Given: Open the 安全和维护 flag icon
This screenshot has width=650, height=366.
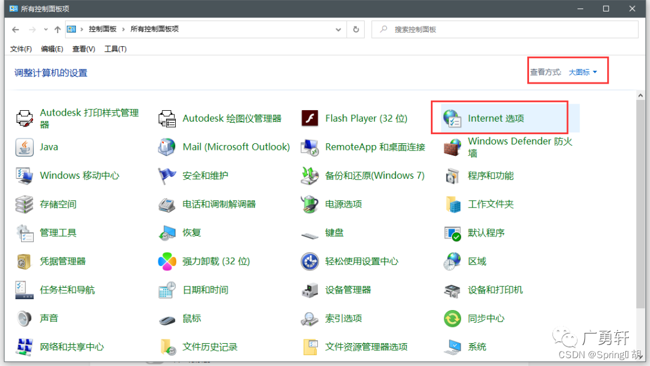Looking at the screenshot, I should (x=167, y=176).
